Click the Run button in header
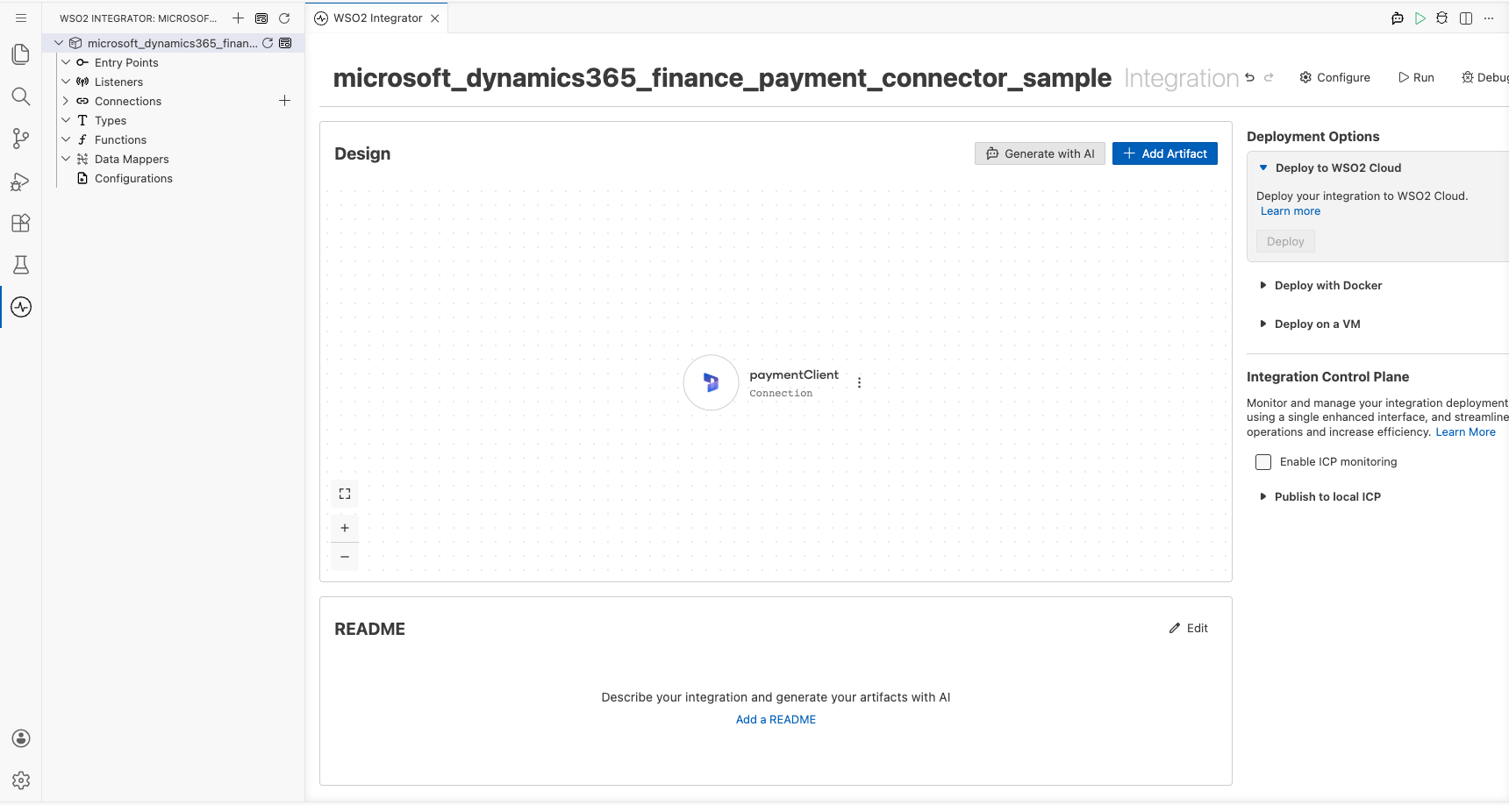 1416,77
